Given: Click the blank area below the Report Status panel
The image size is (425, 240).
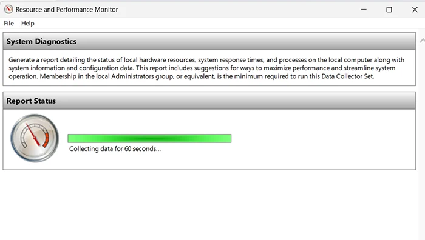Looking at the screenshot, I should [x=209, y=205].
